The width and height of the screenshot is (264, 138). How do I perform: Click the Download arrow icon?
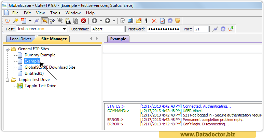click(x=95, y=21)
